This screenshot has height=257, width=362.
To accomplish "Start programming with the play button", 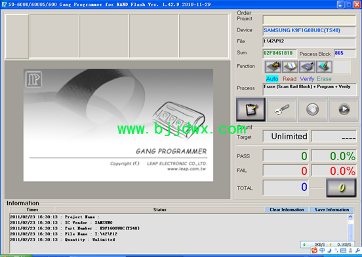I will point(344,109).
